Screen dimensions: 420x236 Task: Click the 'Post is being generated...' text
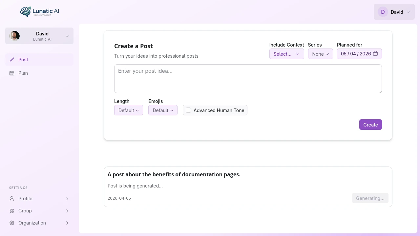135,186
